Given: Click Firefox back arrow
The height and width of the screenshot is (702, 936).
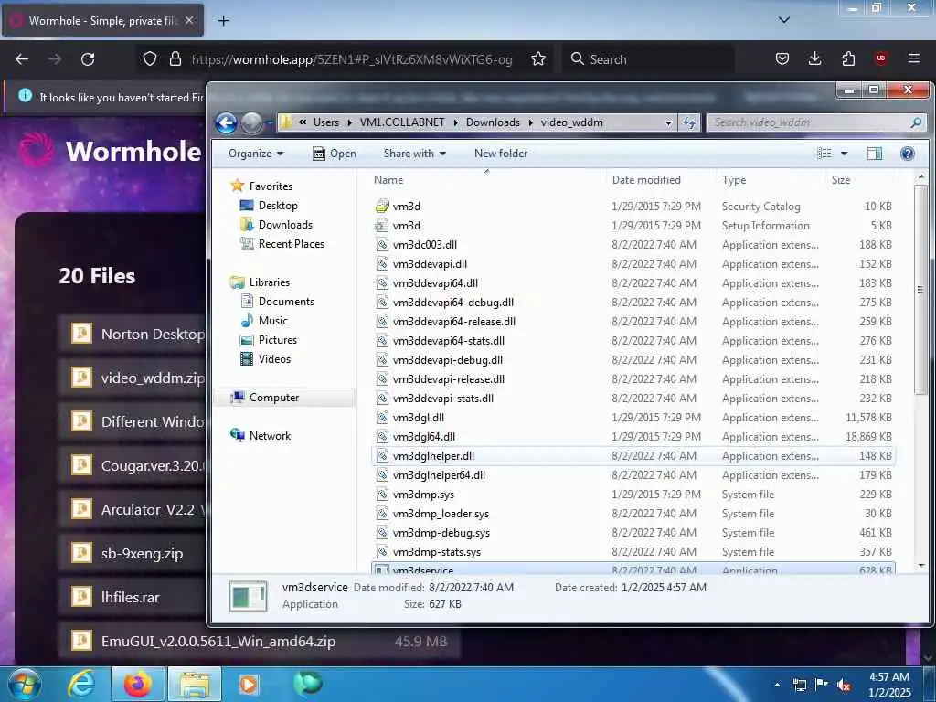Looking at the screenshot, I should [x=22, y=59].
